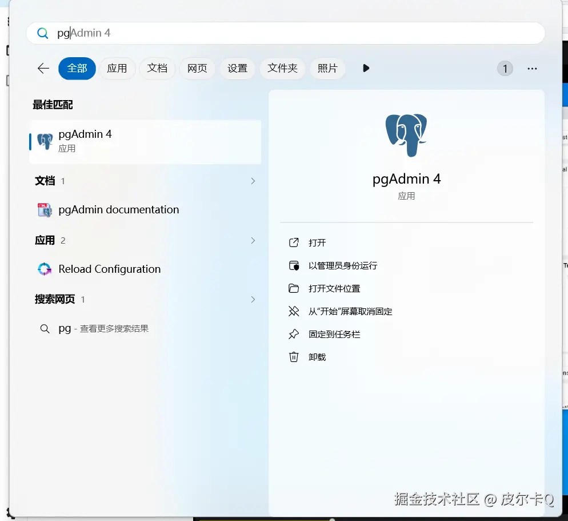
Task: Click the large pgAdmin elephant logo in details pane
Action: pyautogui.click(x=406, y=135)
